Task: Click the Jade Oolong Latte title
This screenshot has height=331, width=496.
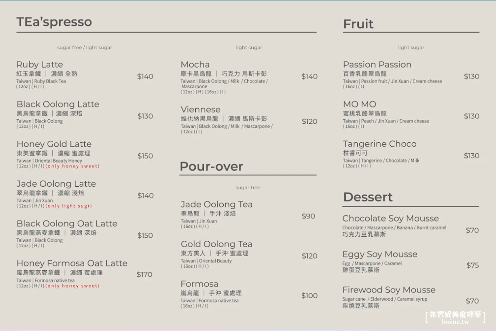Action: click(x=56, y=184)
